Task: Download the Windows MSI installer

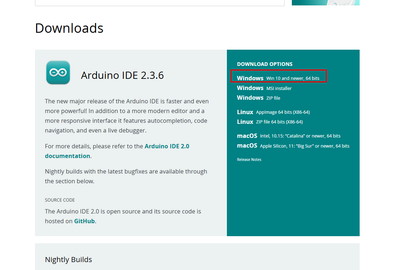Action: pos(264,88)
